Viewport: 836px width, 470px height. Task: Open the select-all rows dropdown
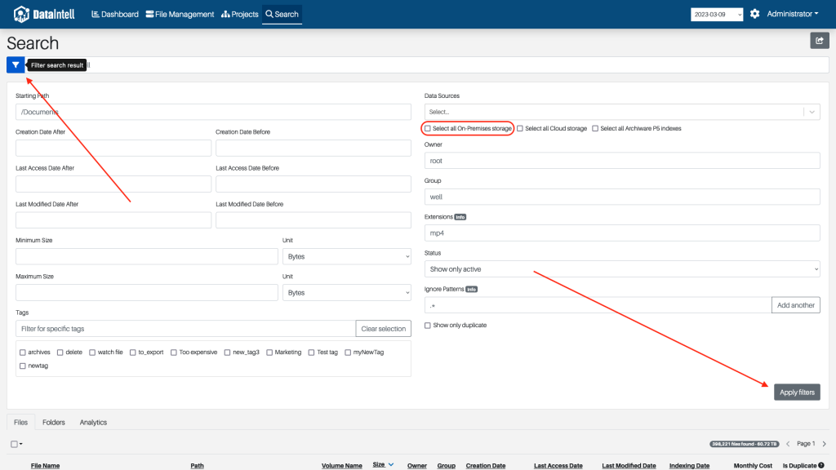pos(16,444)
